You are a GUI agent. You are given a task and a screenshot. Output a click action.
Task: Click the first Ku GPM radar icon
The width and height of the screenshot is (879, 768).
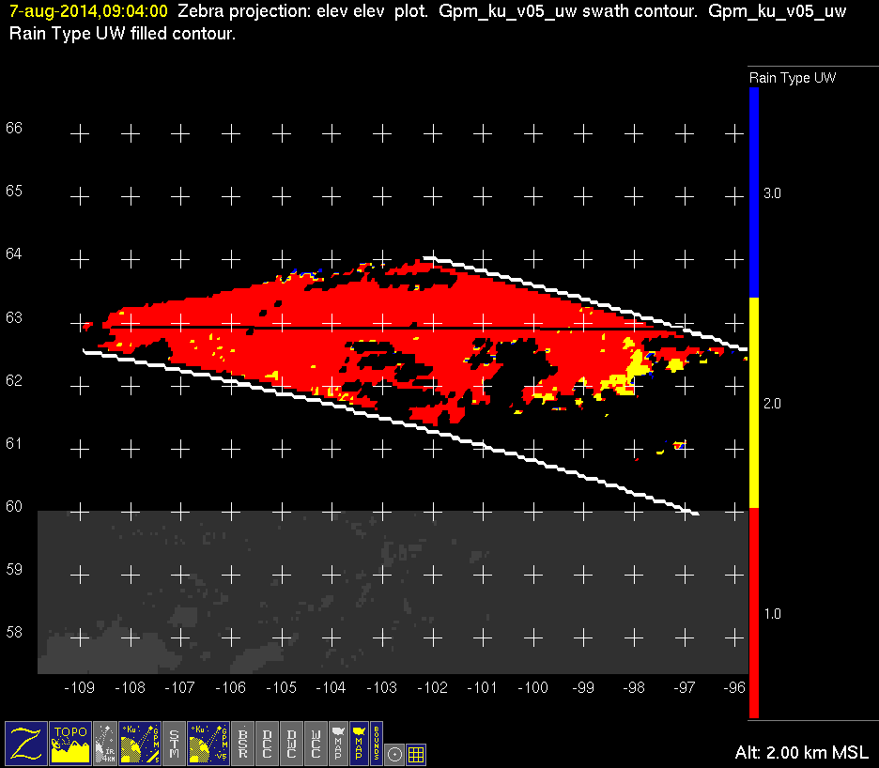coord(140,744)
